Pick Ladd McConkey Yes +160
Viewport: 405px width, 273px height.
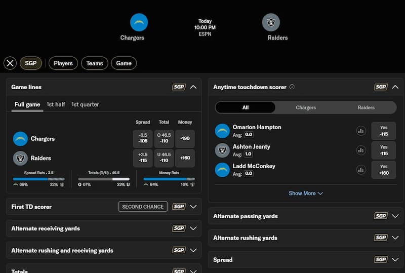pos(384,170)
